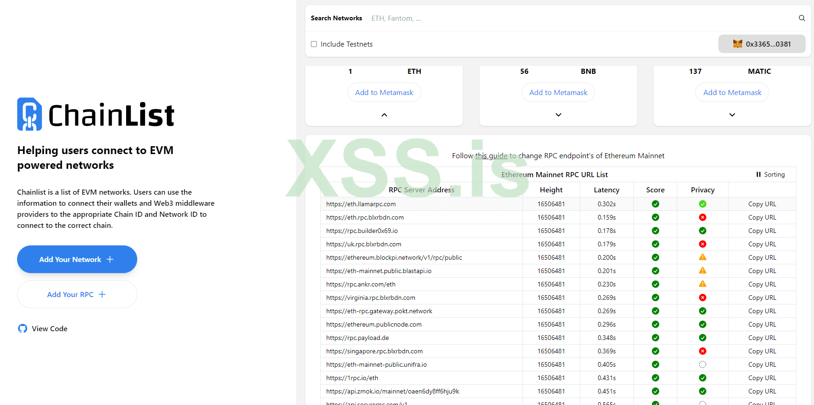Copy URL for rpc.builder0x69.io
The height and width of the screenshot is (405, 814).
pos(762,231)
